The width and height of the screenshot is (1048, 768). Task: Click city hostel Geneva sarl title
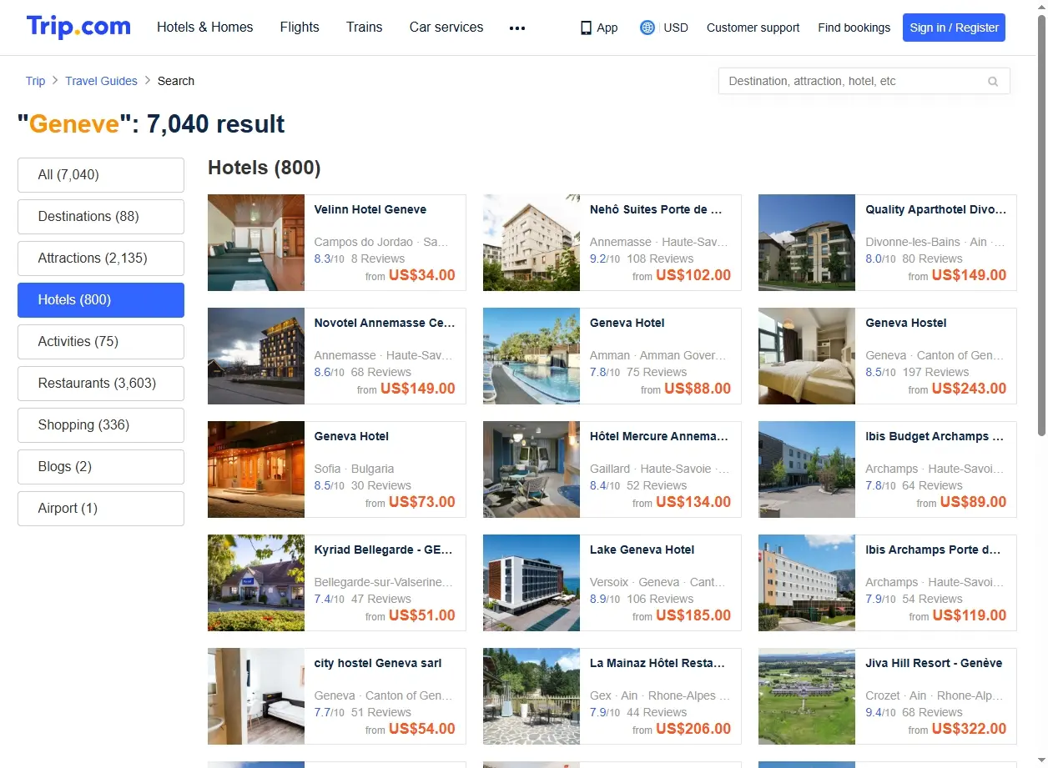click(x=378, y=663)
